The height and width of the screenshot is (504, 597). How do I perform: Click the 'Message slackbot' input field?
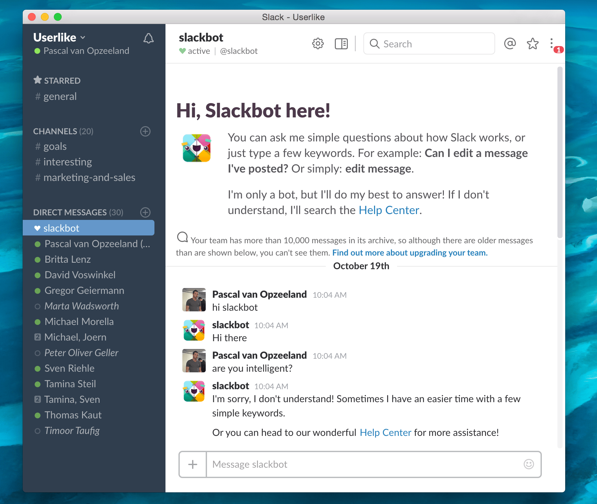point(357,464)
